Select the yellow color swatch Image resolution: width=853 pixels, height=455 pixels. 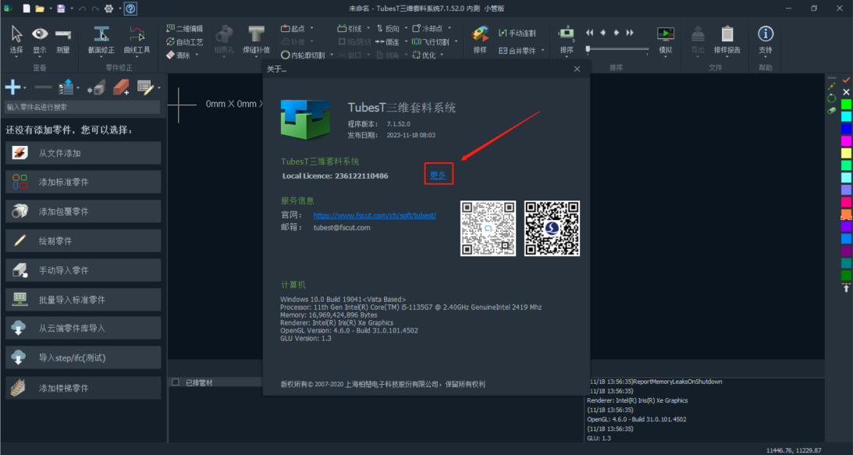[x=846, y=154]
